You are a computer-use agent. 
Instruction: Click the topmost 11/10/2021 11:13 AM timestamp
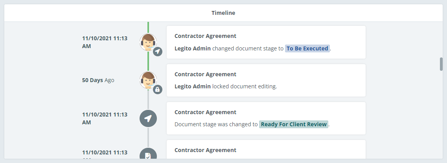click(x=105, y=42)
